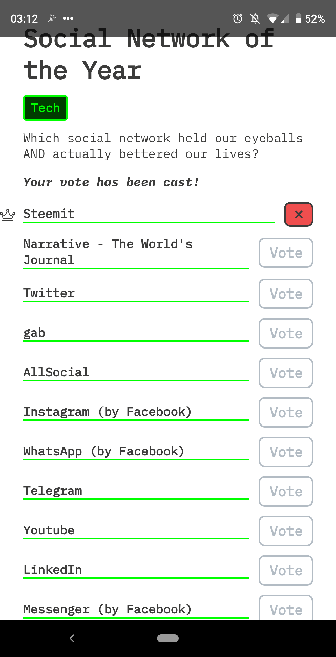
Task: Vote for Instagram (by Facebook)
Action: (286, 412)
